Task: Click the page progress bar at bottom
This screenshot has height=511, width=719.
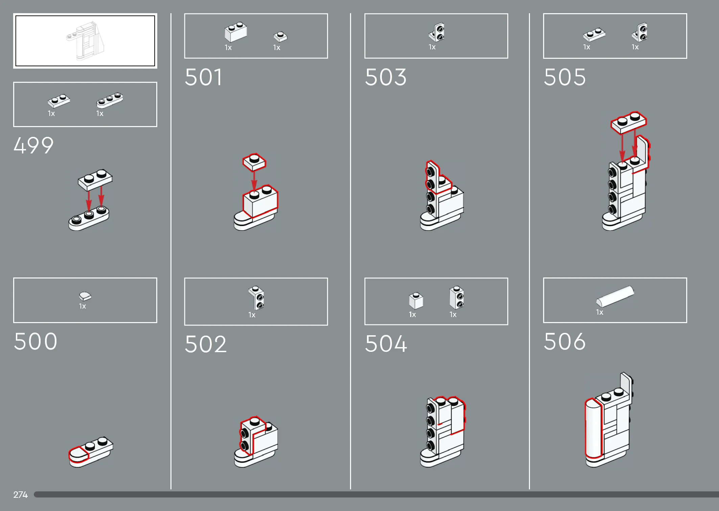Action: coord(376,494)
